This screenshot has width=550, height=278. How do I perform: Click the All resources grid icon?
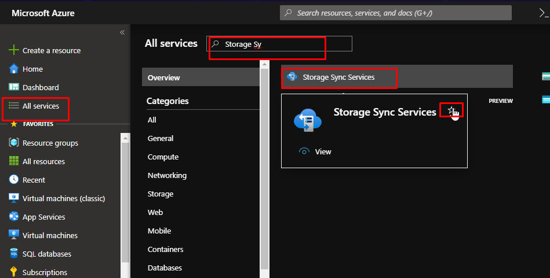14,161
